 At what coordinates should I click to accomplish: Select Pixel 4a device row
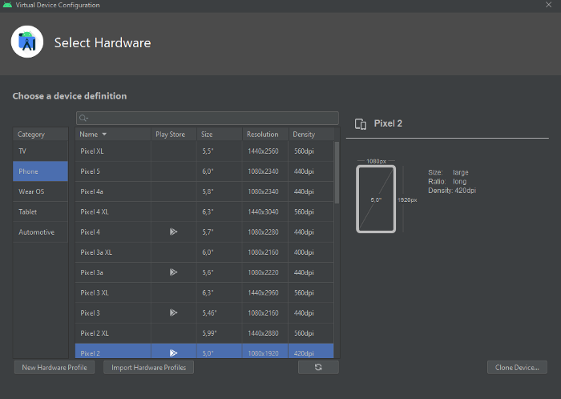(204, 191)
